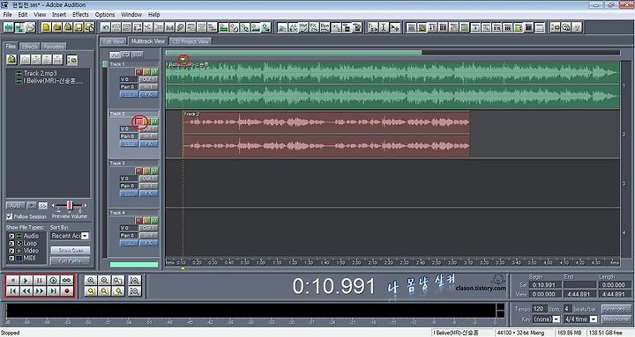This screenshot has width=635, height=337.
Task: Click Insert Into Multitrack icon in Files panel
Action: point(36,60)
